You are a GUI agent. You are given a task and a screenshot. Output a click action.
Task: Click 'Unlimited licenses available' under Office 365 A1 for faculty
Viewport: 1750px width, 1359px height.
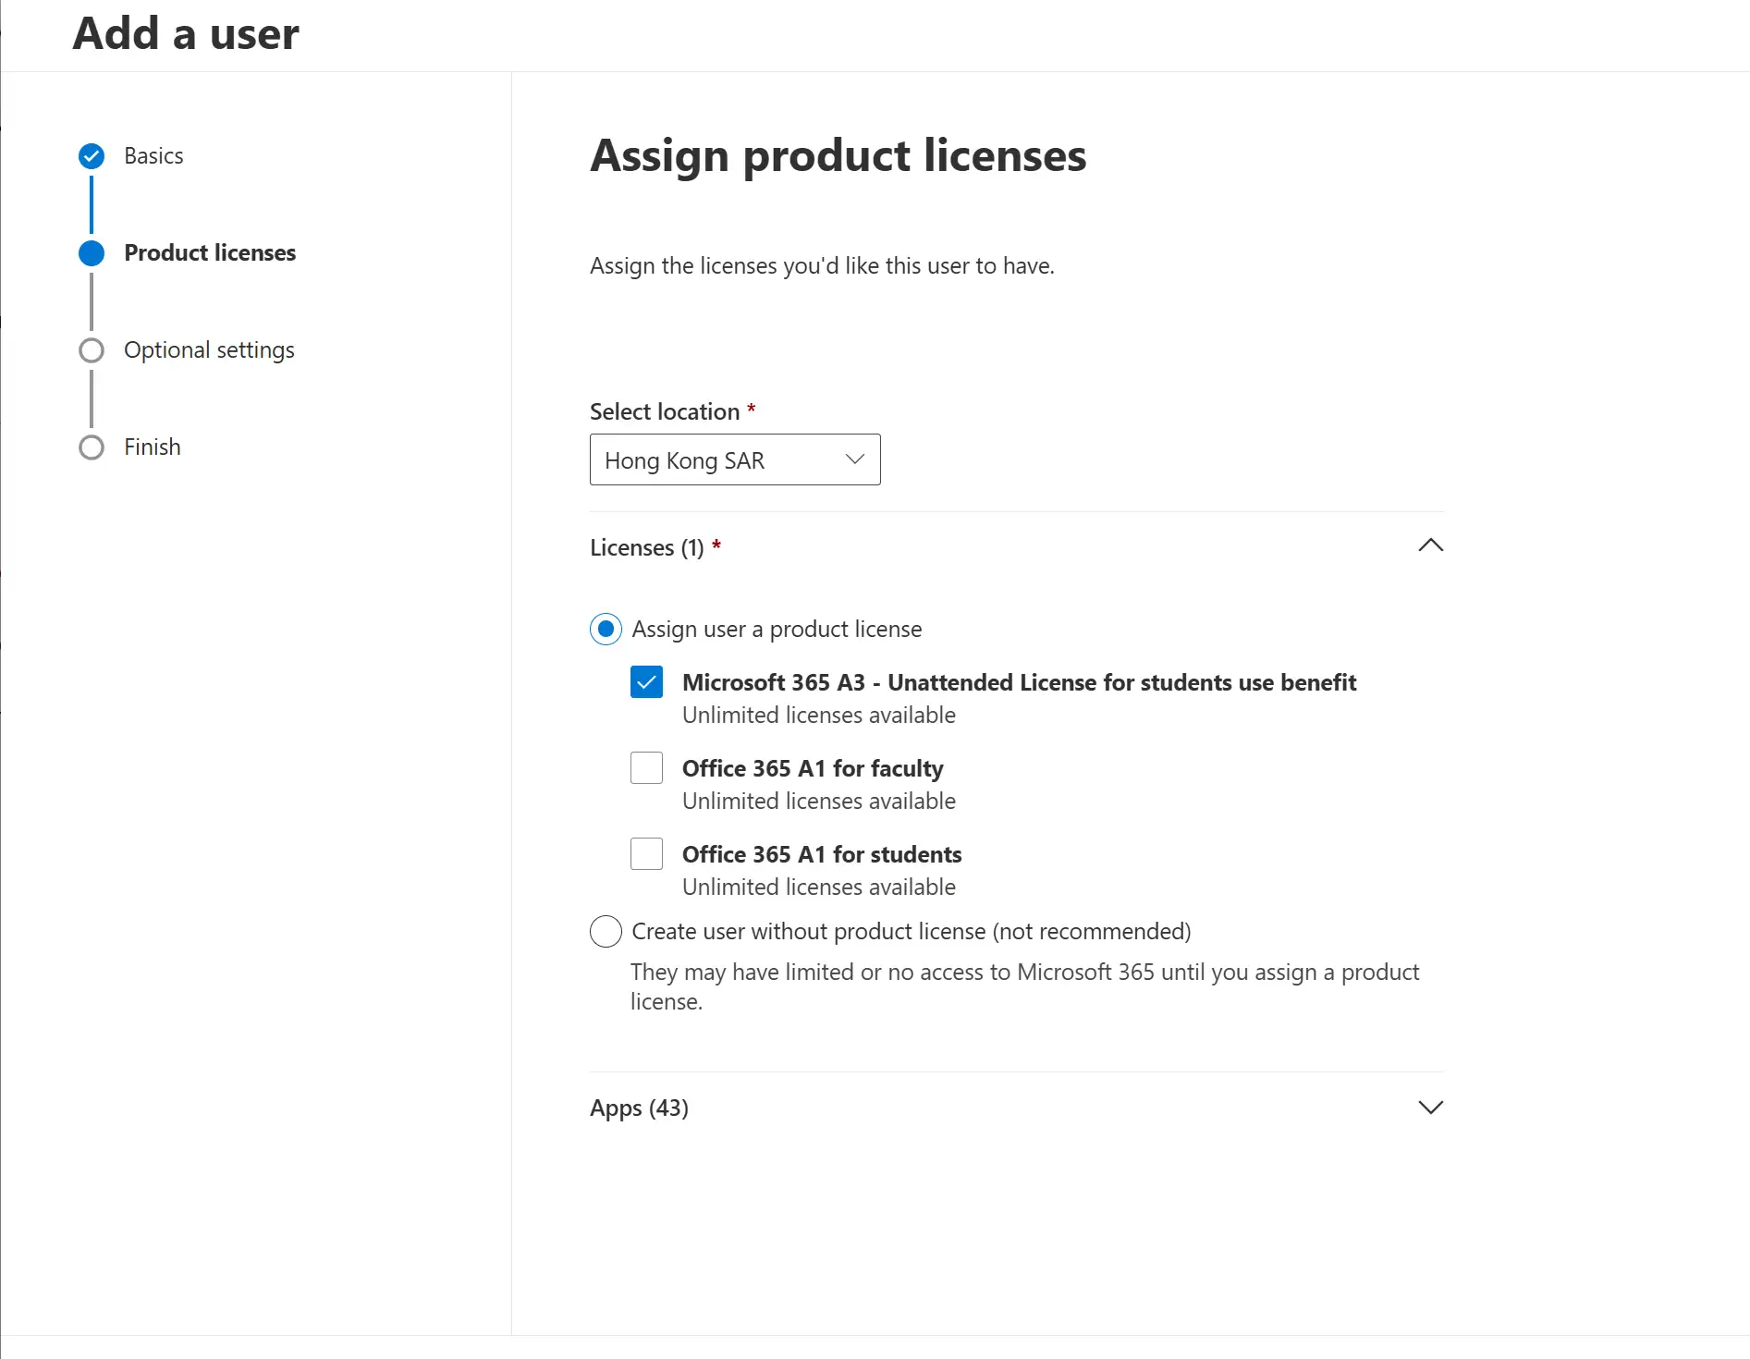[819, 801]
